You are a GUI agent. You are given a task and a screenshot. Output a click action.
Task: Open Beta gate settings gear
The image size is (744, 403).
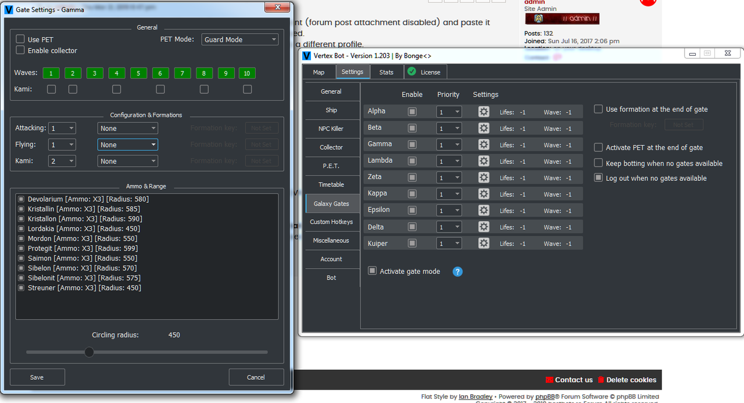tap(484, 128)
